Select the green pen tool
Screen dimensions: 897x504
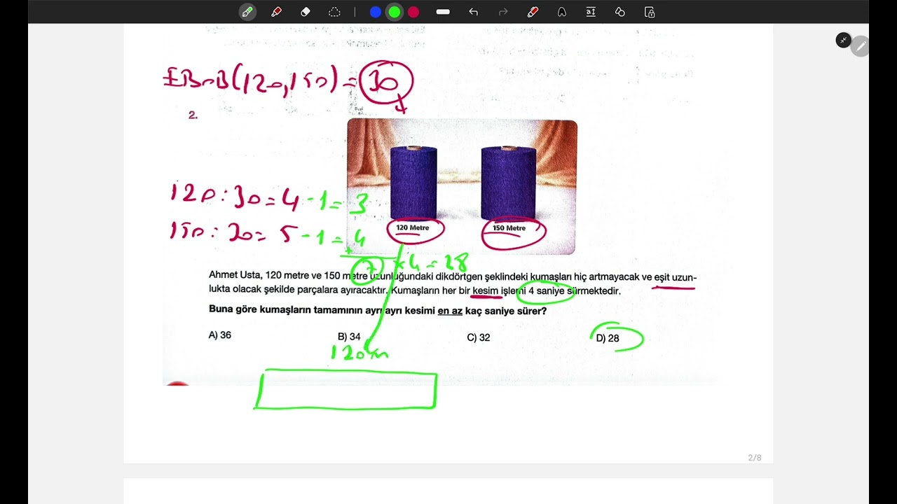(x=247, y=12)
